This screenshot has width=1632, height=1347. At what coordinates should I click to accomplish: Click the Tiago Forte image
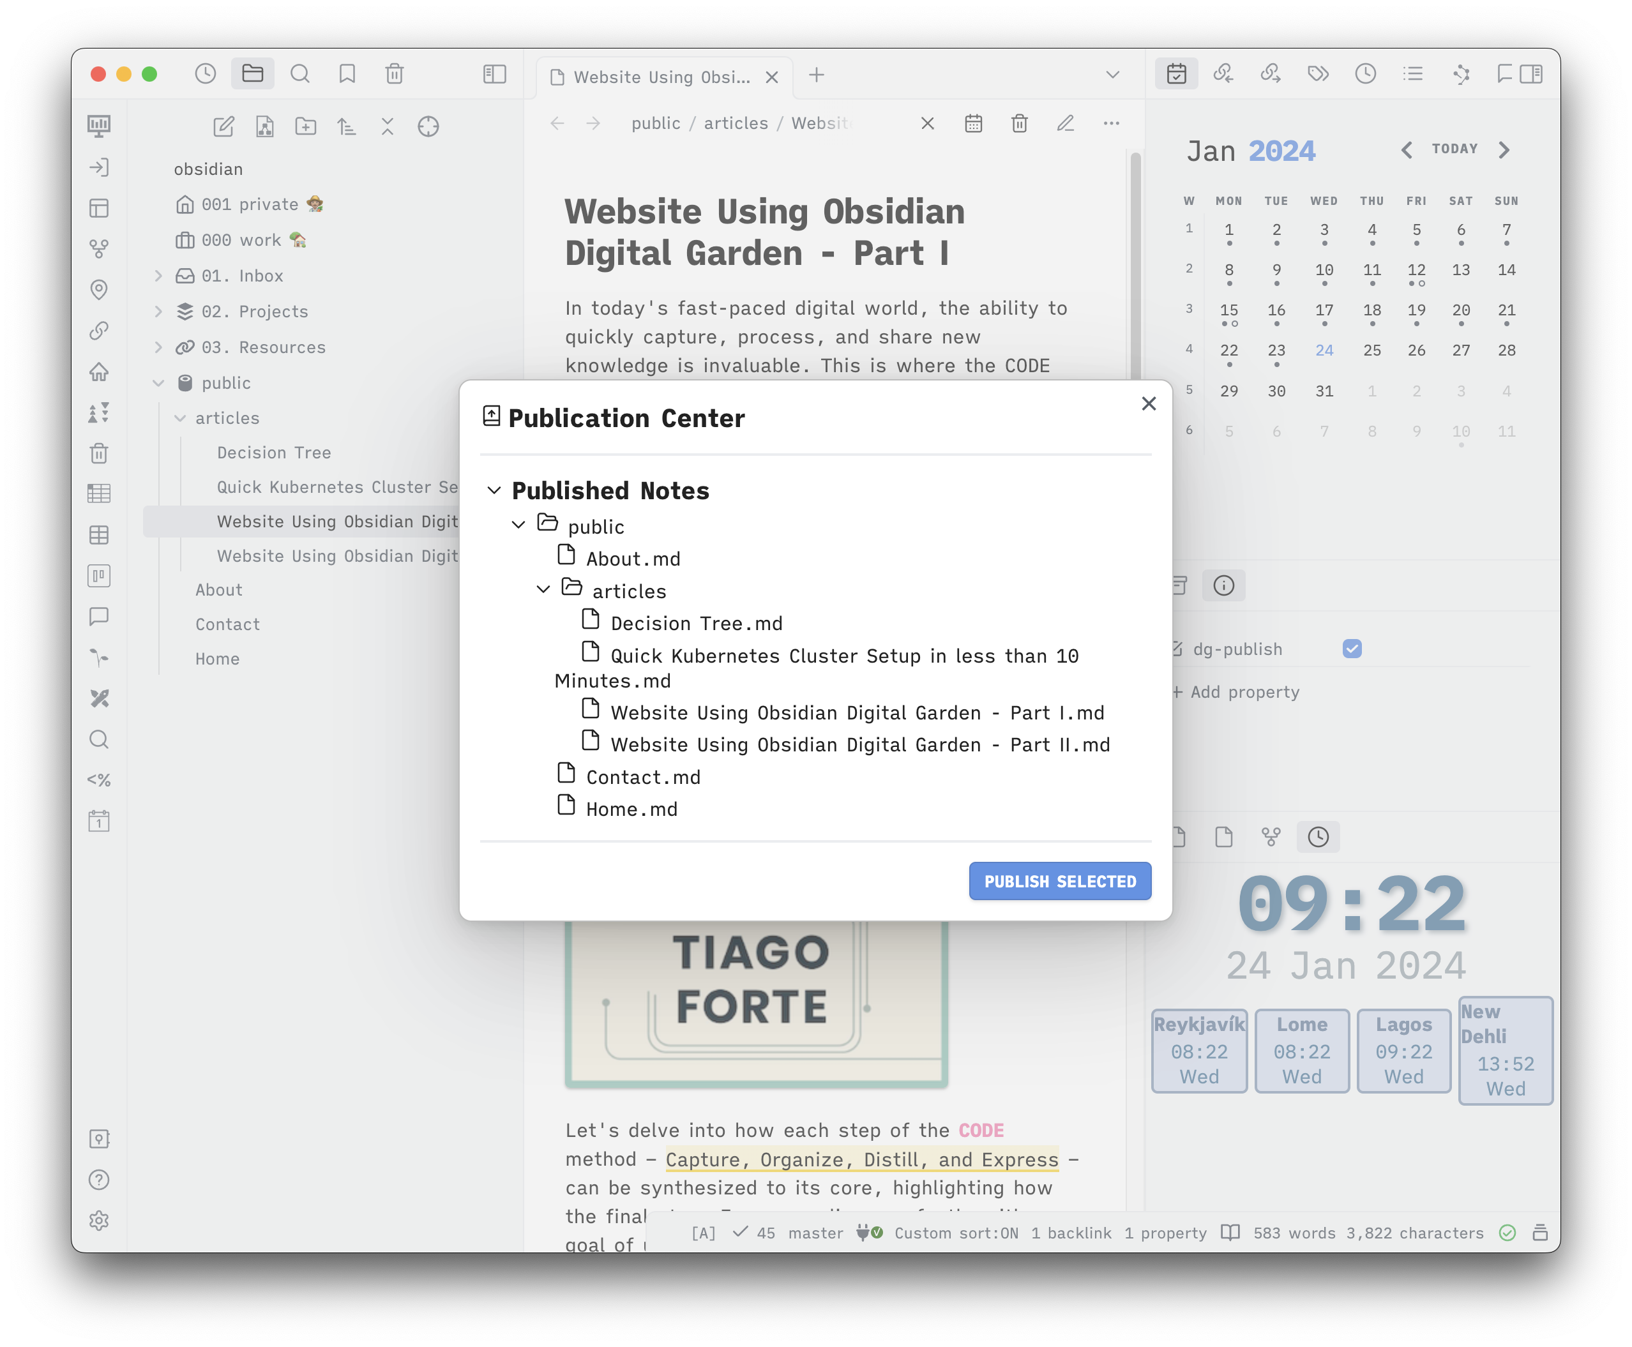point(756,1004)
